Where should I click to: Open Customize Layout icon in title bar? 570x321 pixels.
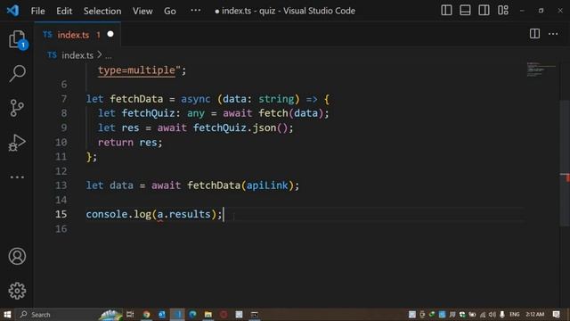[x=503, y=10]
